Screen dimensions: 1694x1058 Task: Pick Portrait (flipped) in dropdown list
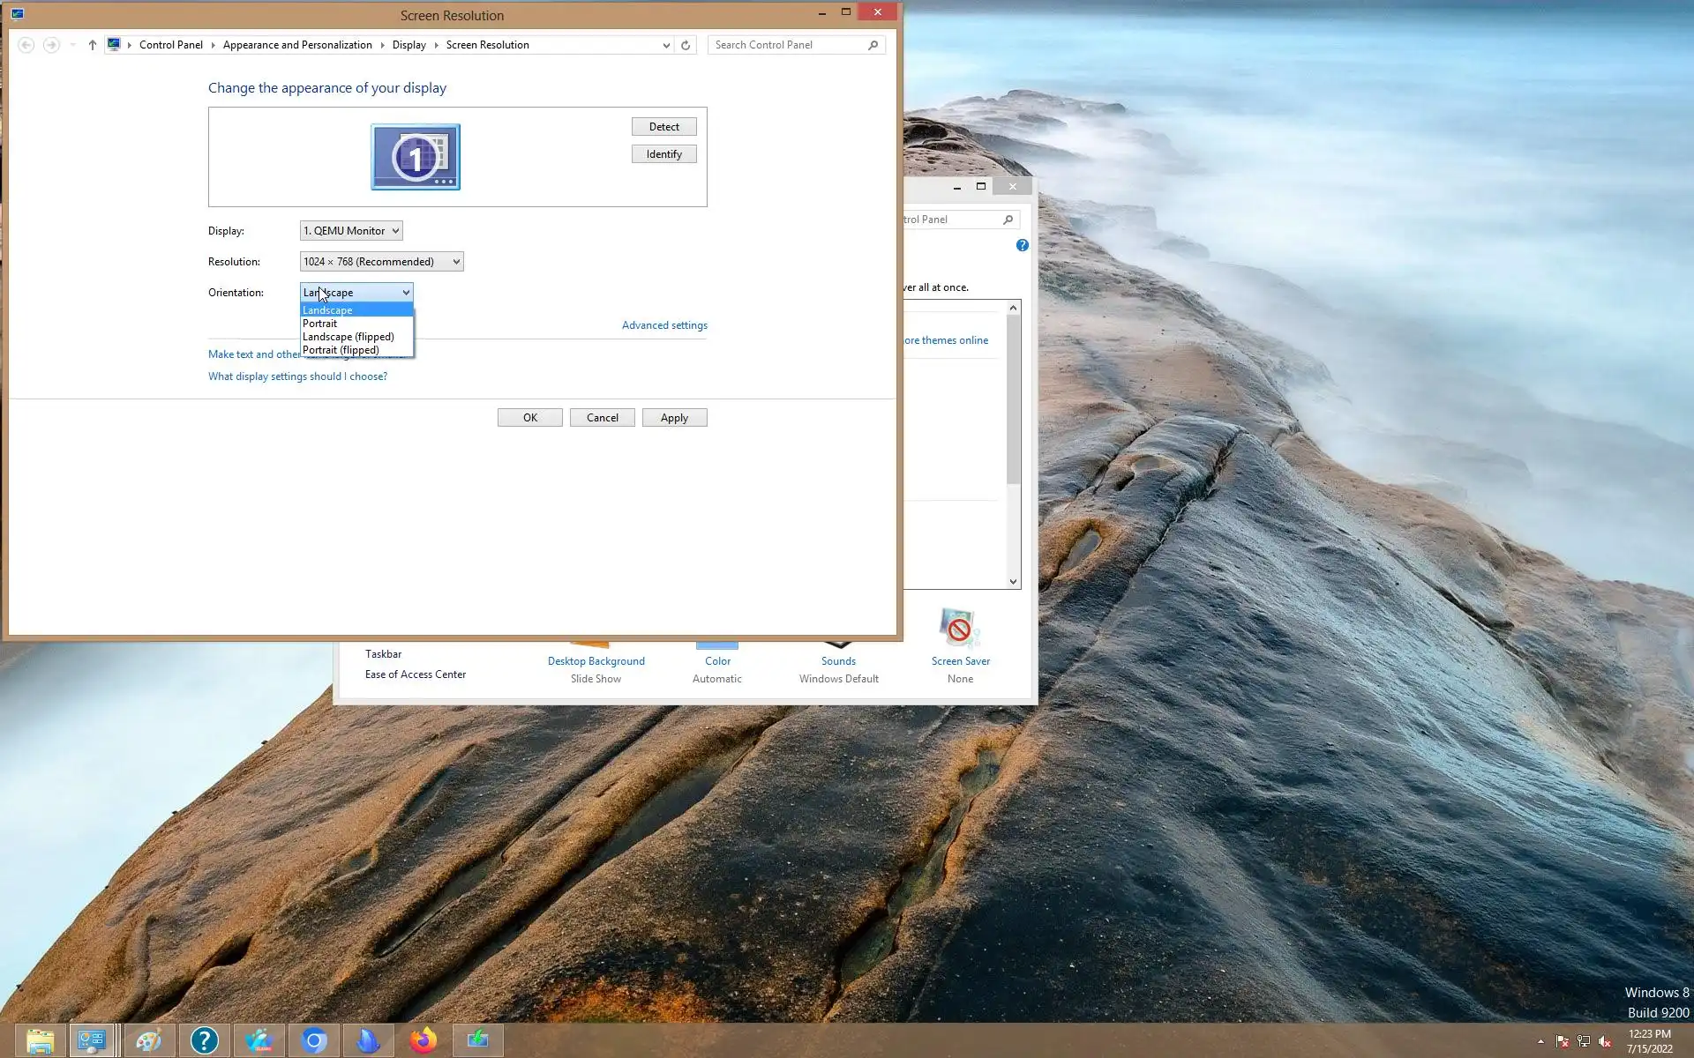pos(341,350)
